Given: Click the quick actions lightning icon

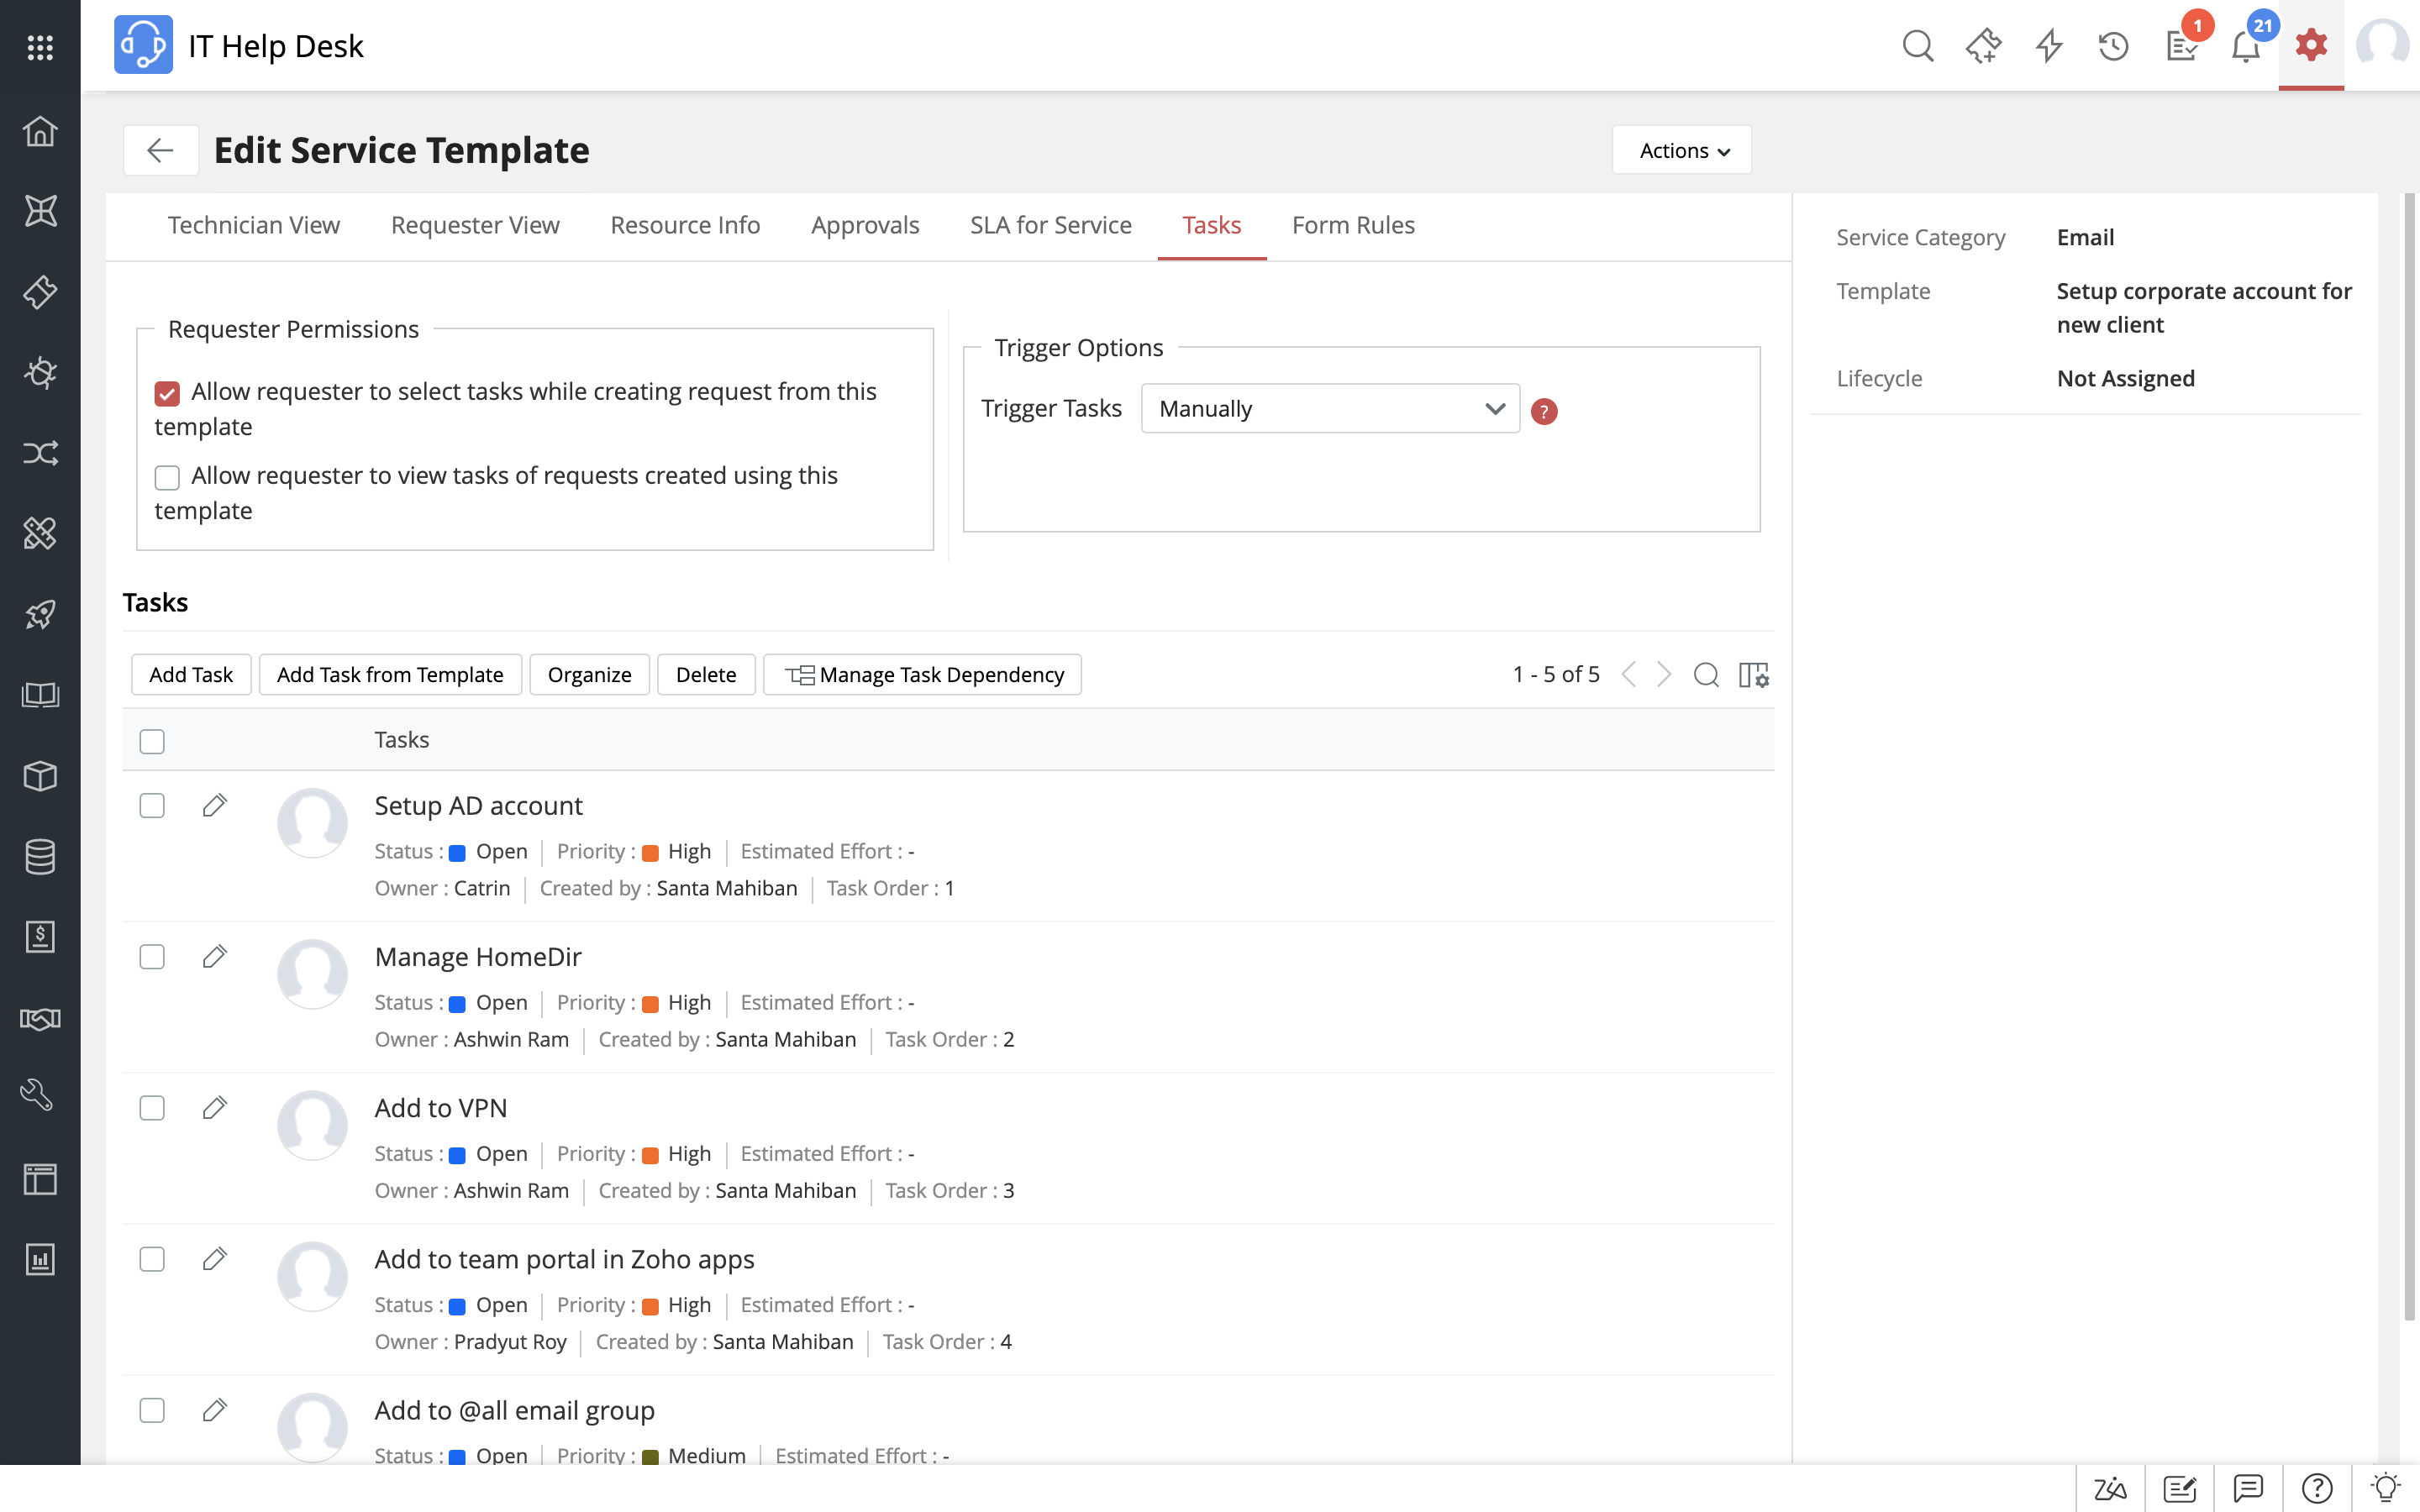Looking at the screenshot, I should click(x=2049, y=46).
